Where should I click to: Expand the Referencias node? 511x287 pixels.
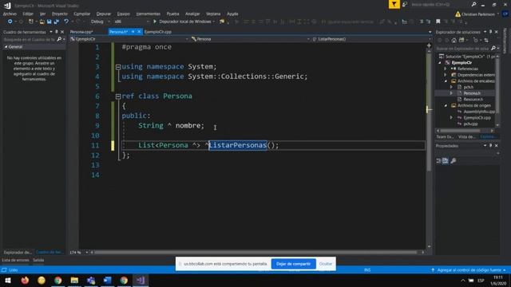click(446, 69)
